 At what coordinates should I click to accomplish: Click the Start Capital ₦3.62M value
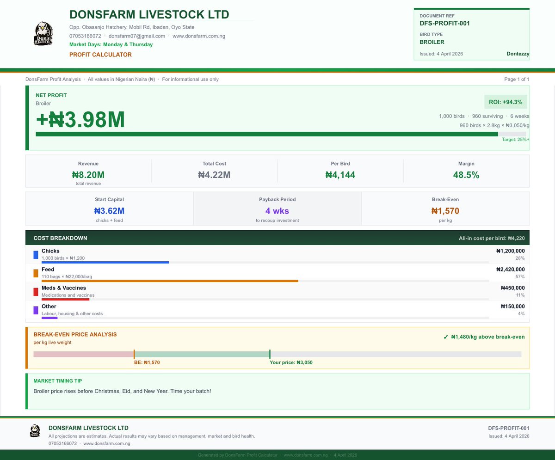point(109,211)
